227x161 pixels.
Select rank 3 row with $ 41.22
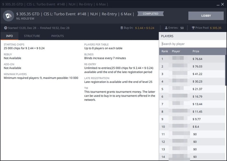pos(192,74)
